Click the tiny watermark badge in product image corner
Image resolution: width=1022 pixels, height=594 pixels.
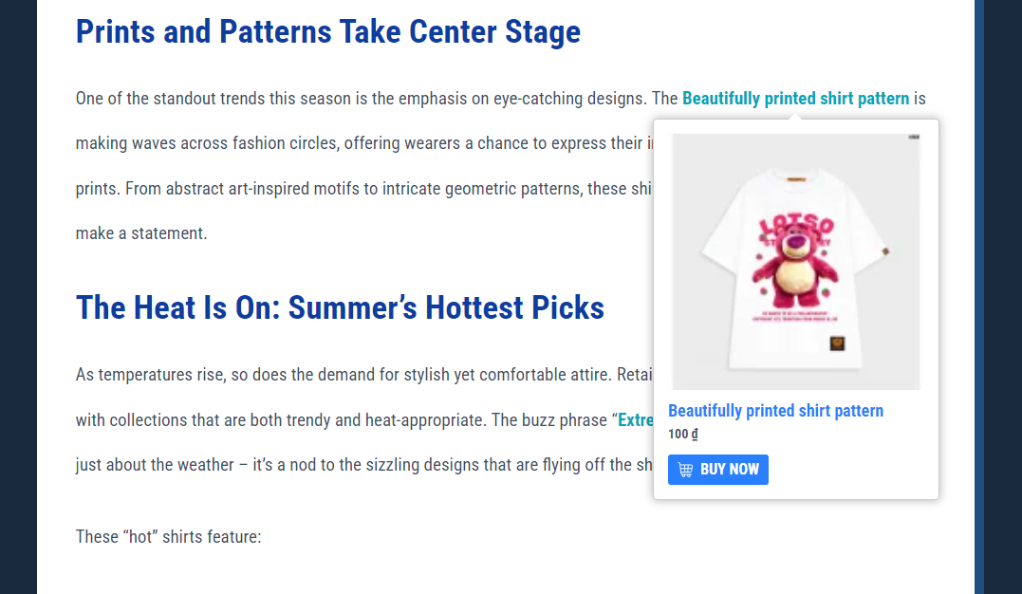[914, 137]
